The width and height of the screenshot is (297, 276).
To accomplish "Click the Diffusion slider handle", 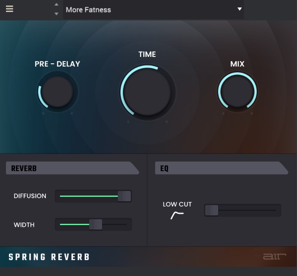I will coord(124,196).
